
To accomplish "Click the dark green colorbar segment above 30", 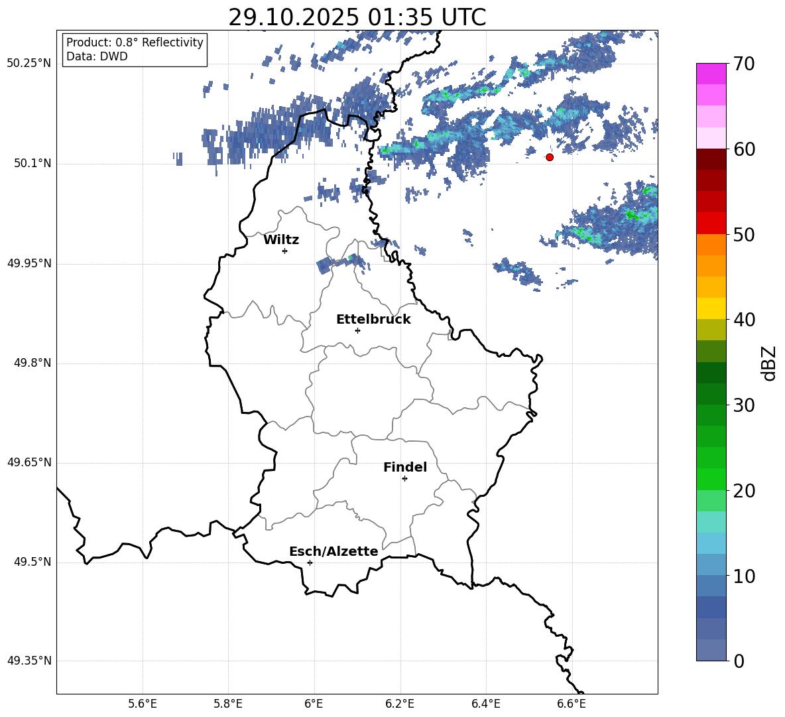I will click(711, 373).
